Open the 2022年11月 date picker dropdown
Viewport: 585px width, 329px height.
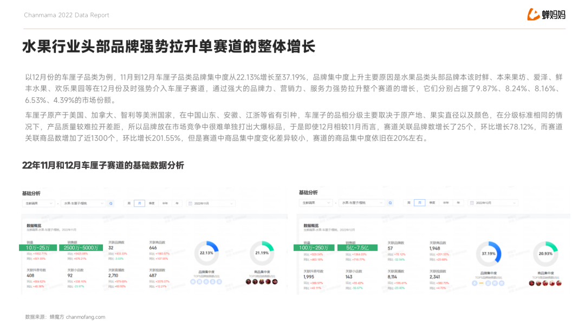(211, 203)
